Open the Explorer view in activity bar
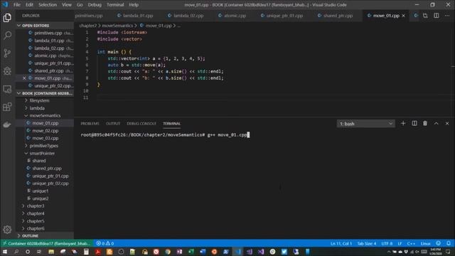455x256 pixels. (x=7, y=18)
